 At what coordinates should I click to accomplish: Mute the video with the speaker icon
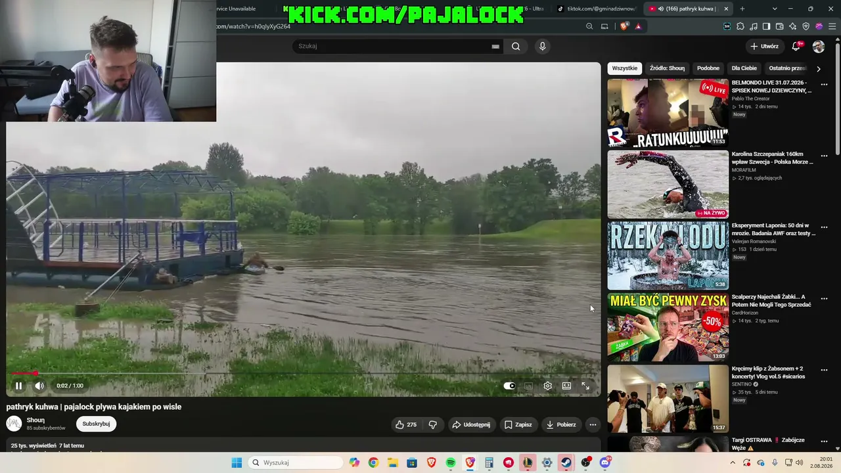[39, 386]
